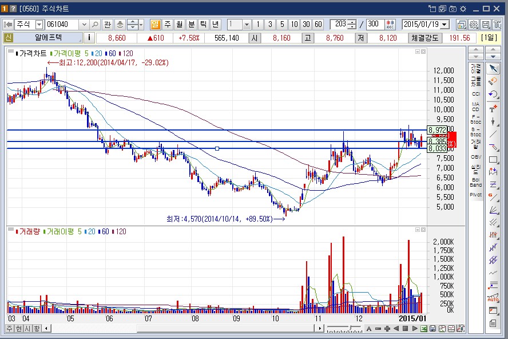Click the bottom toolbar save disk icon
Viewport: 508px width, 339px height.
coord(433,329)
